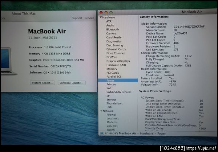The height and width of the screenshot is (152, 218).
Task: Select Modems under Network
Action: point(112,122)
